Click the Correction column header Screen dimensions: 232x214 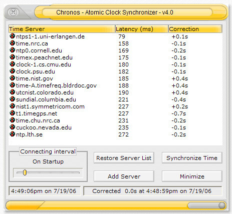(195, 29)
